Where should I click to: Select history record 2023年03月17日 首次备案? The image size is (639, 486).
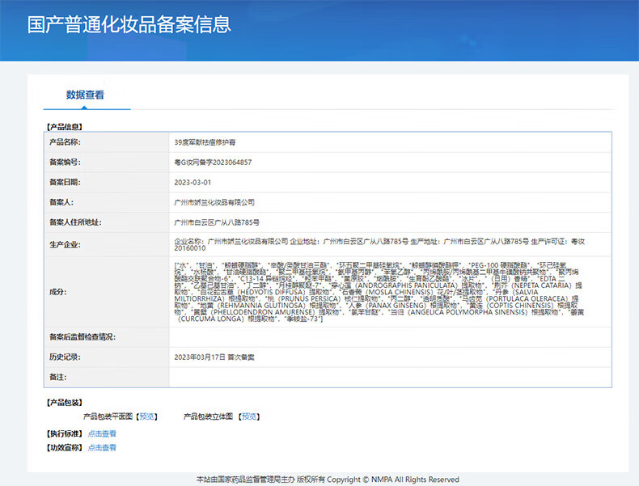tap(214, 357)
